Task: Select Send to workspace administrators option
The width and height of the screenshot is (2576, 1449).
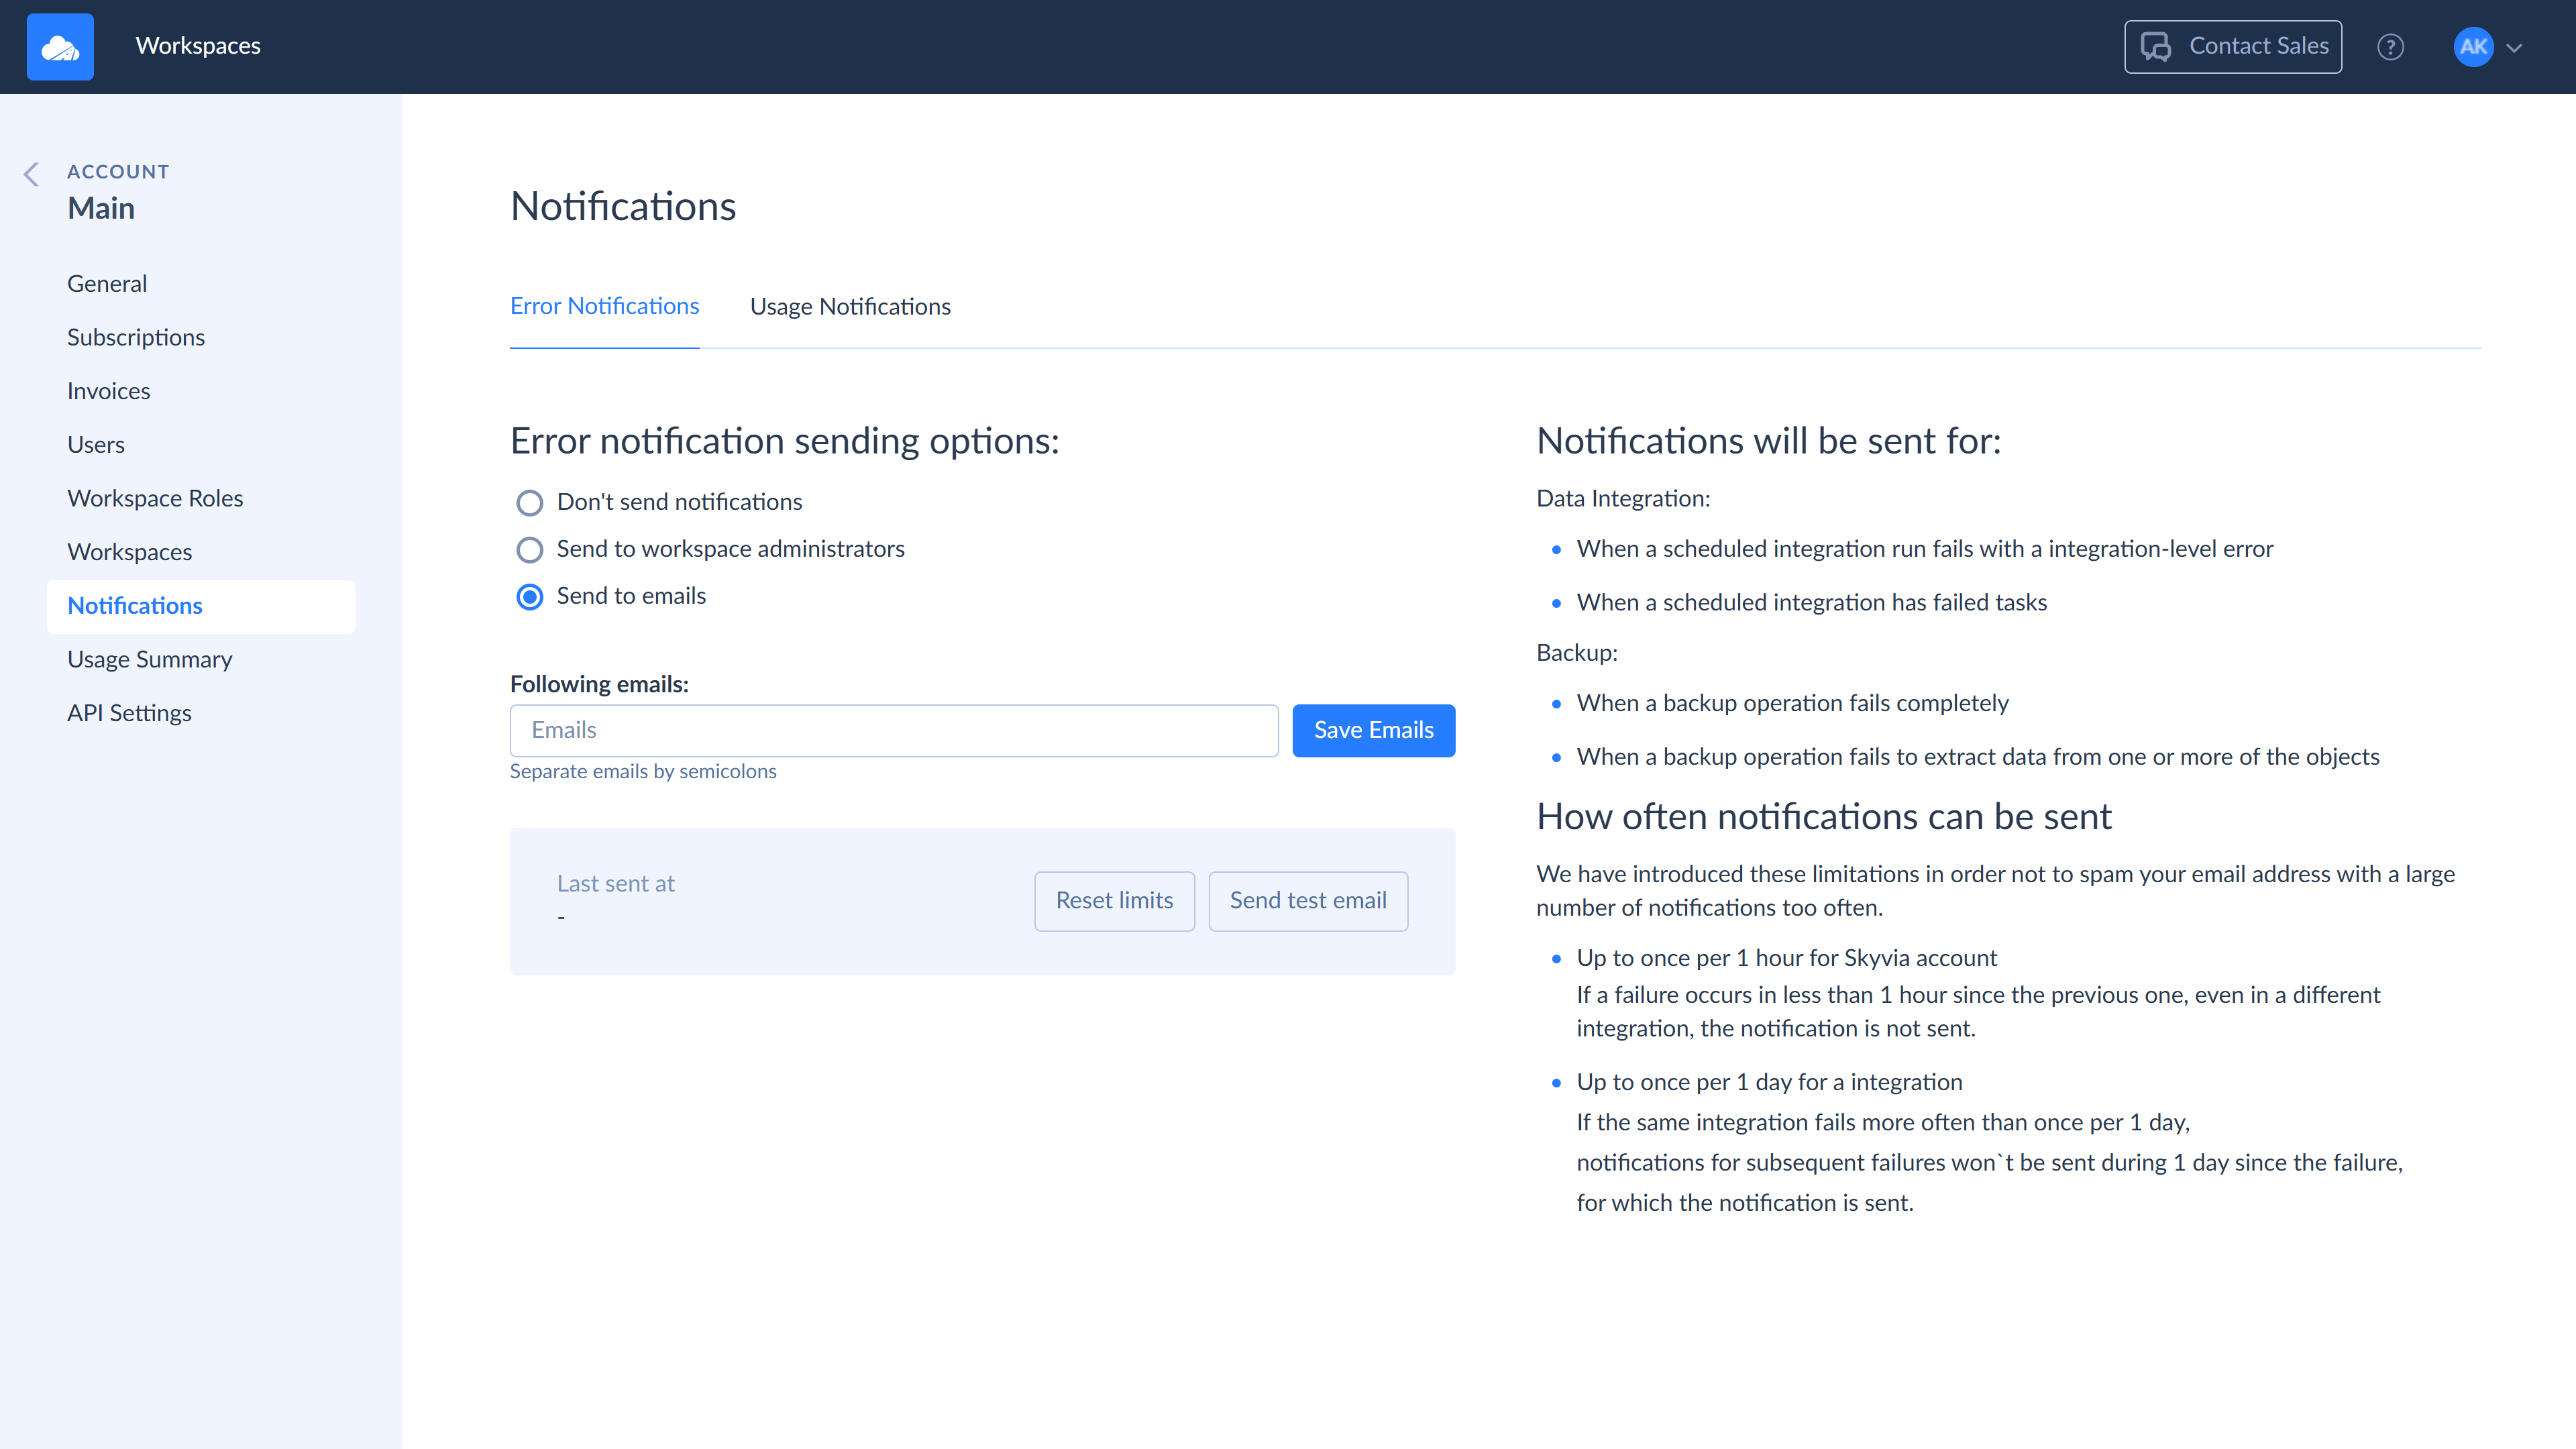Action: (x=529, y=549)
